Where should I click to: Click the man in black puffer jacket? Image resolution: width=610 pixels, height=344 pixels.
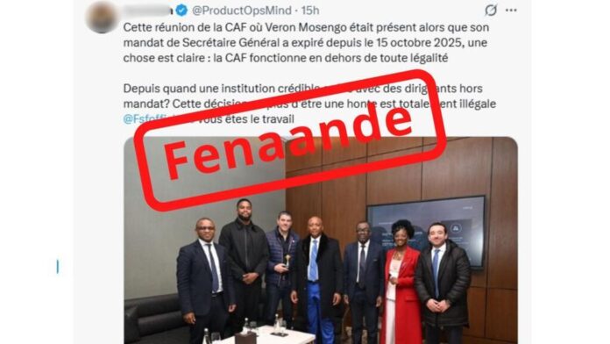tap(443, 283)
